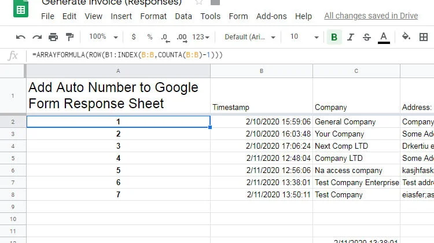This screenshot has height=243, width=434.
Task: Select the row 1 header
Action: pos(13,96)
